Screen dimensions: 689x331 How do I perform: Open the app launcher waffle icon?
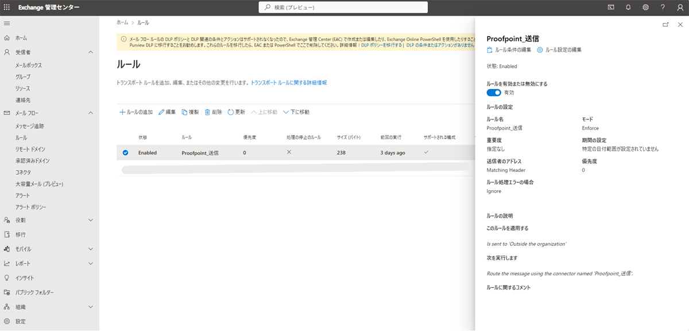pyautogui.click(x=7, y=7)
